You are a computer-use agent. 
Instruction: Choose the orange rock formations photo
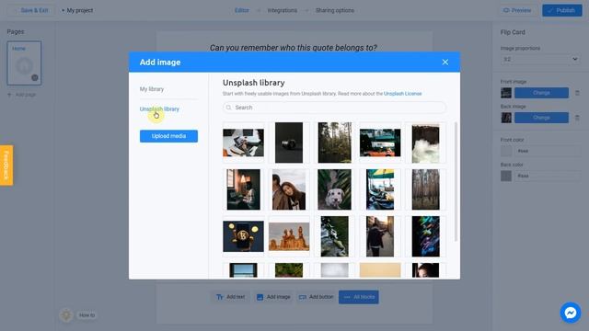[289, 236]
